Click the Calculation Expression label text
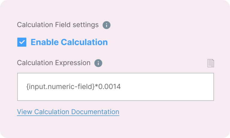This screenshot has height=138, width=230. coord(54,63)
